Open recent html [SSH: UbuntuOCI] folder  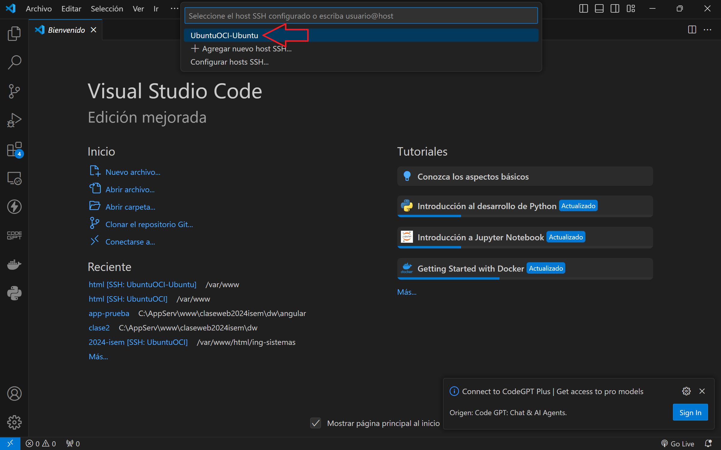(128, 299)
